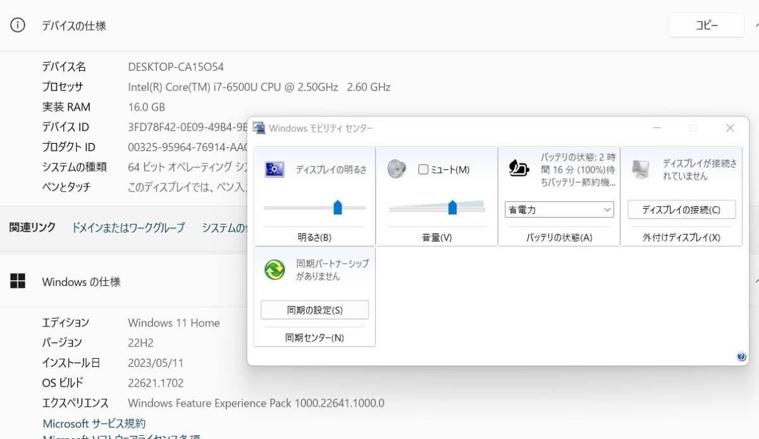
Task: Click the speaker volume icon
Action: [397, 169]
